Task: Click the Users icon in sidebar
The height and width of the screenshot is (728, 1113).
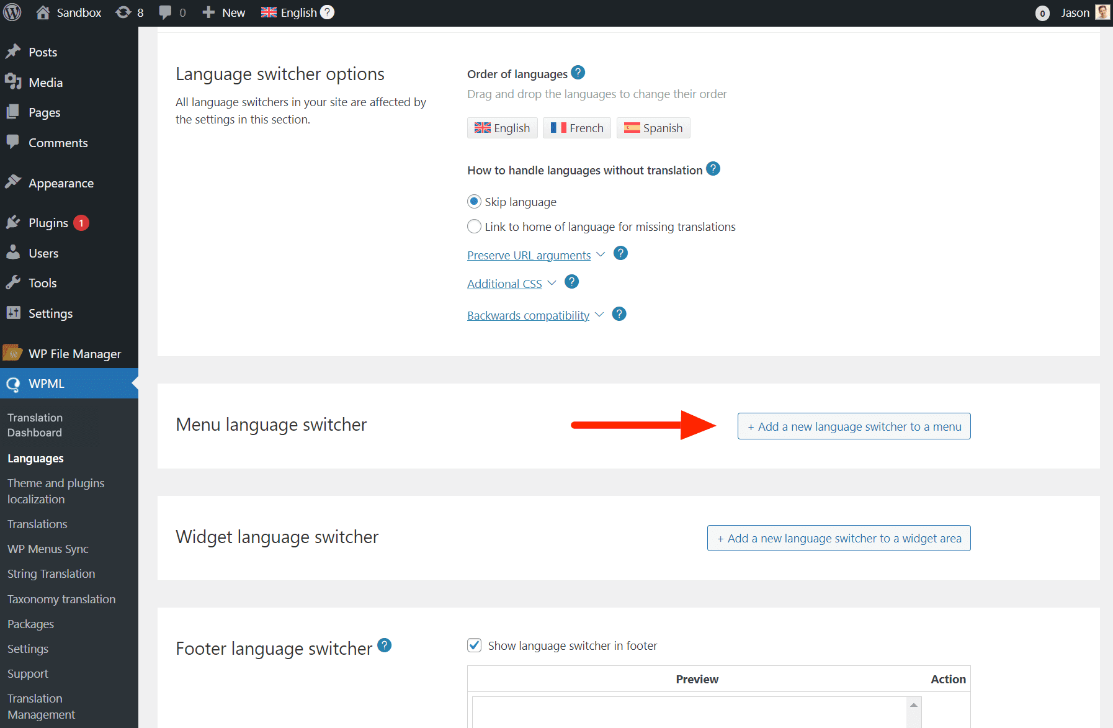Action: point(13,252)
